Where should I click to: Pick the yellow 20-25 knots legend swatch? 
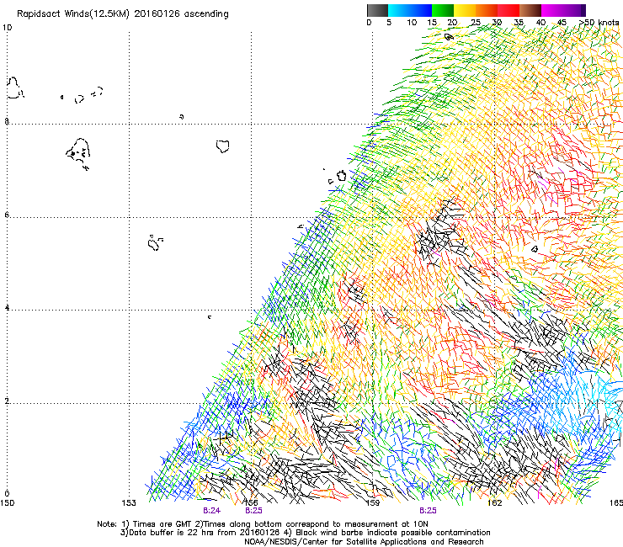tap(465, 10)
